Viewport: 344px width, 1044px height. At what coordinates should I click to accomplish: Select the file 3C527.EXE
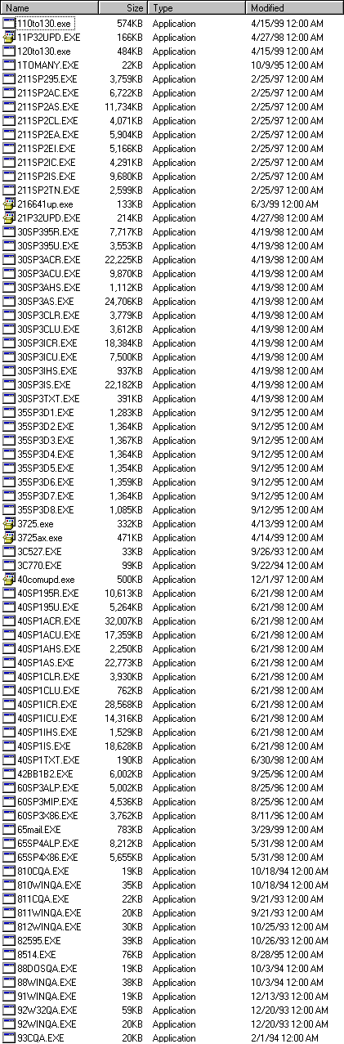[39, 551]
